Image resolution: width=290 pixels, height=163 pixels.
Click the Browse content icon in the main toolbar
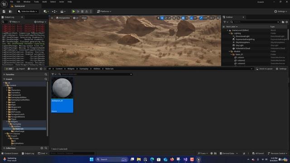coord(10,11)
